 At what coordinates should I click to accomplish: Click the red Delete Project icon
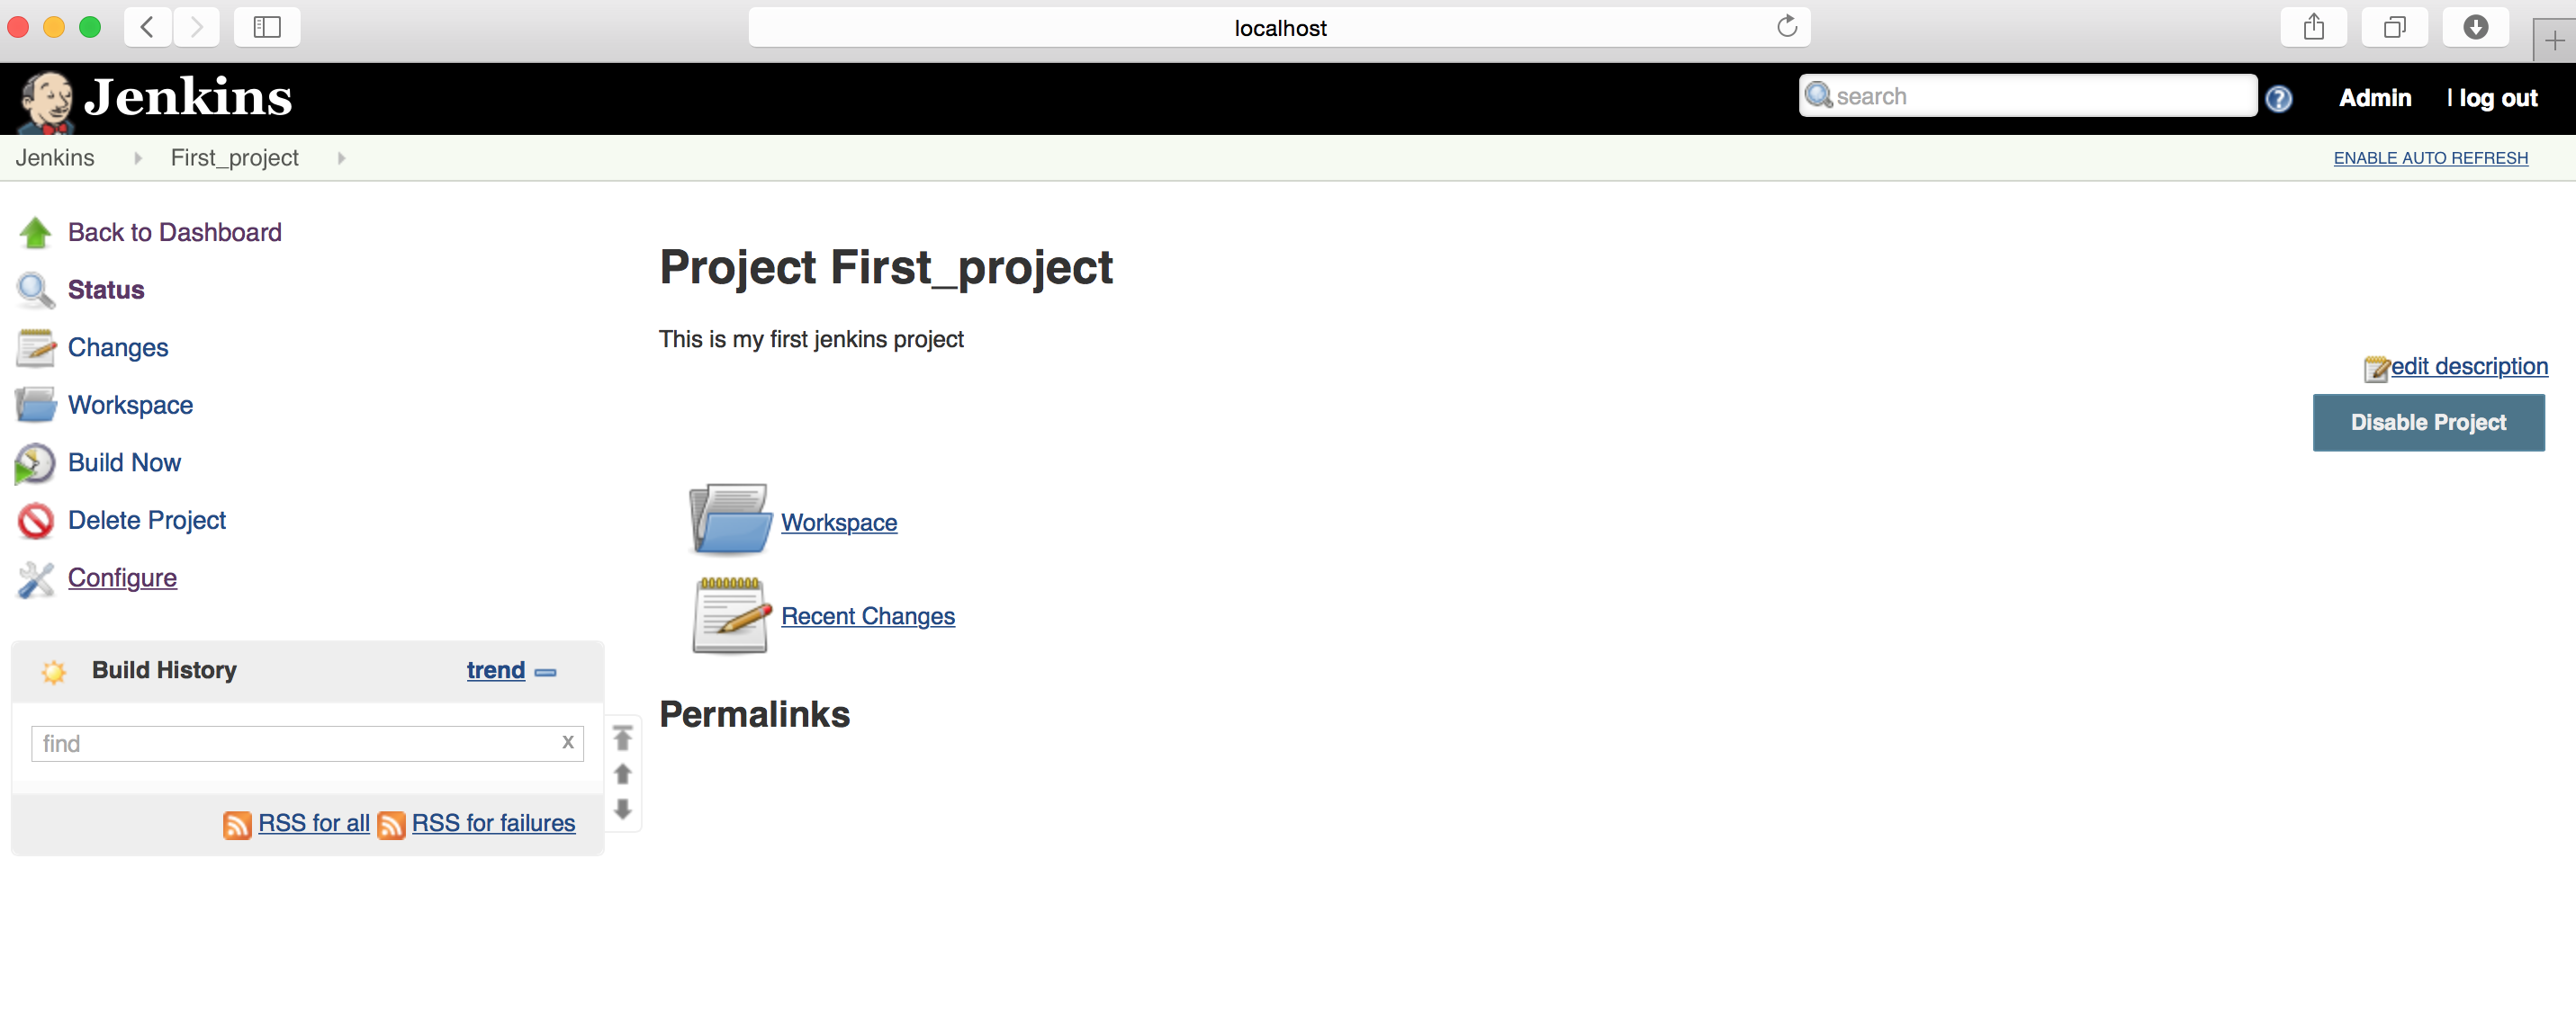[x=36, y=521]
